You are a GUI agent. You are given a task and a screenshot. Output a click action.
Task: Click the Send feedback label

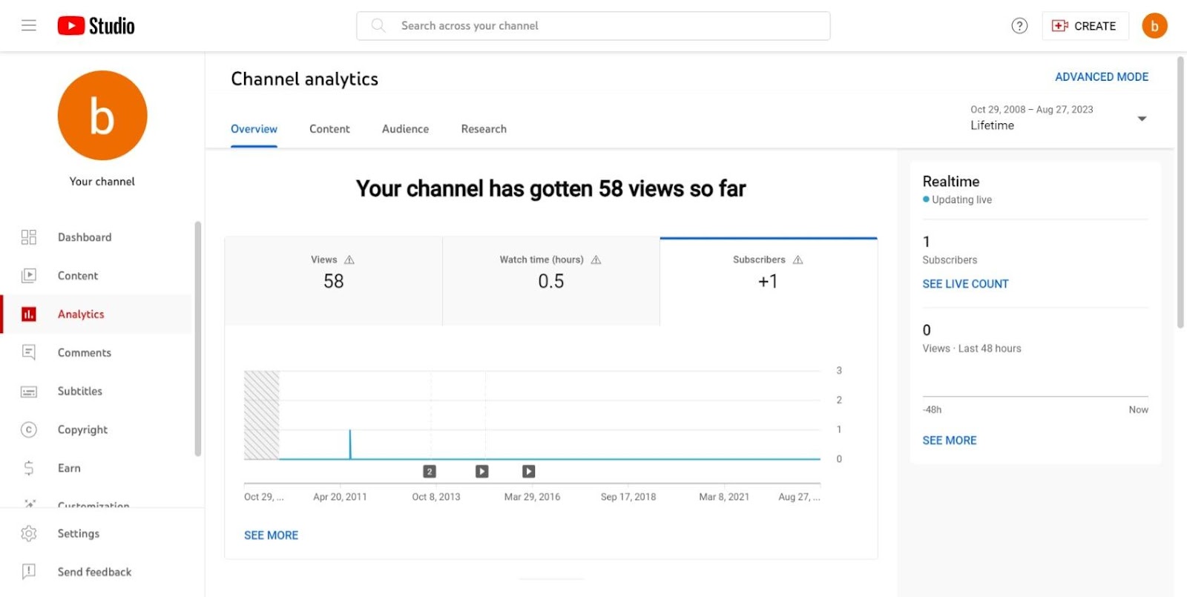pyautogui.click(x=94, y=573)
